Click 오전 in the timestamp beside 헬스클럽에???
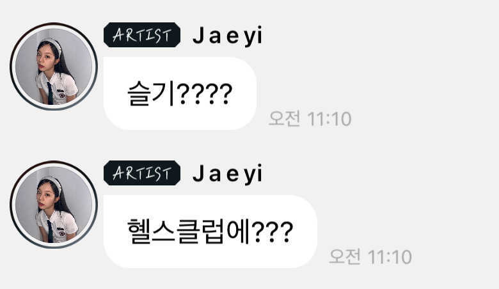 tap(345, 256)
